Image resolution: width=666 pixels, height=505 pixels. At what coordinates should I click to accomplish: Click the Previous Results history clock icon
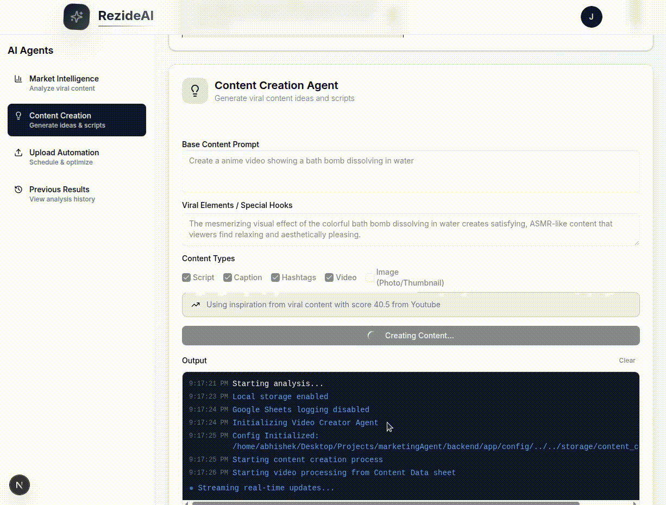18,190
